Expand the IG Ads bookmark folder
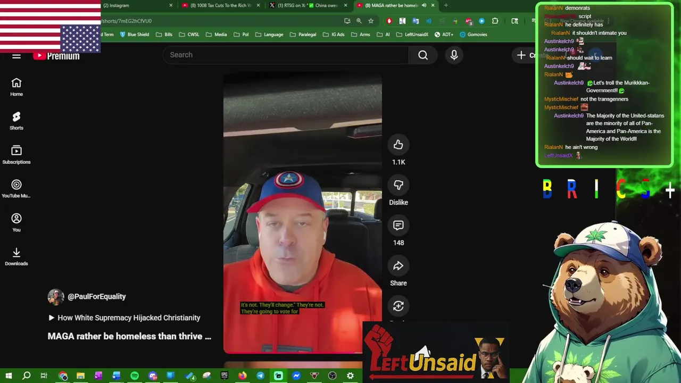 pyautogui.click(x=334, y=35)
